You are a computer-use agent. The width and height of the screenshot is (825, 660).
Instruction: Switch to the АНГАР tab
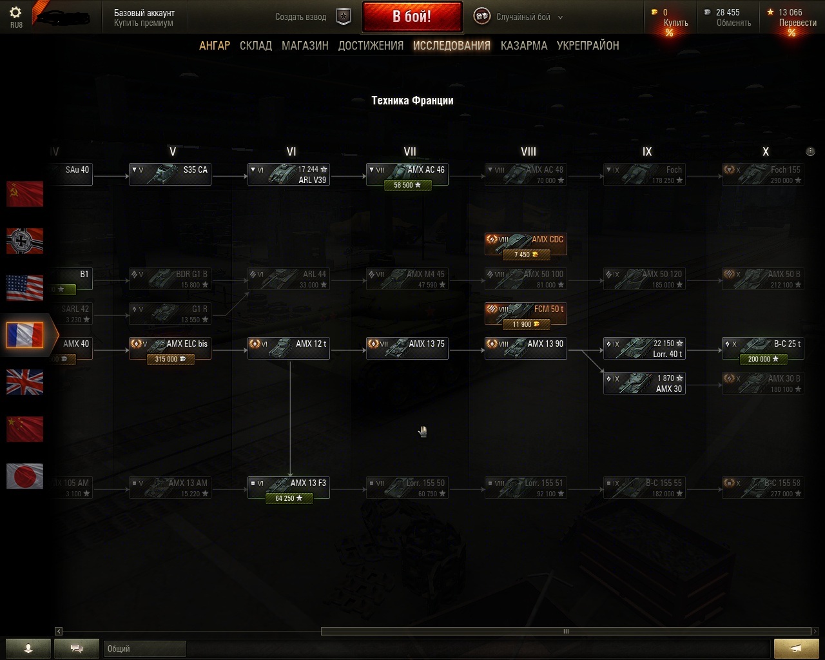tap(215, 46)
